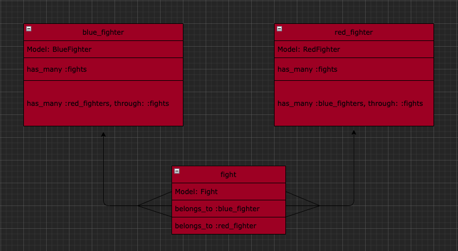This screenshot has height=251, width=458.
Task: Collapse the red_fighter table
Action: point(280,28)
